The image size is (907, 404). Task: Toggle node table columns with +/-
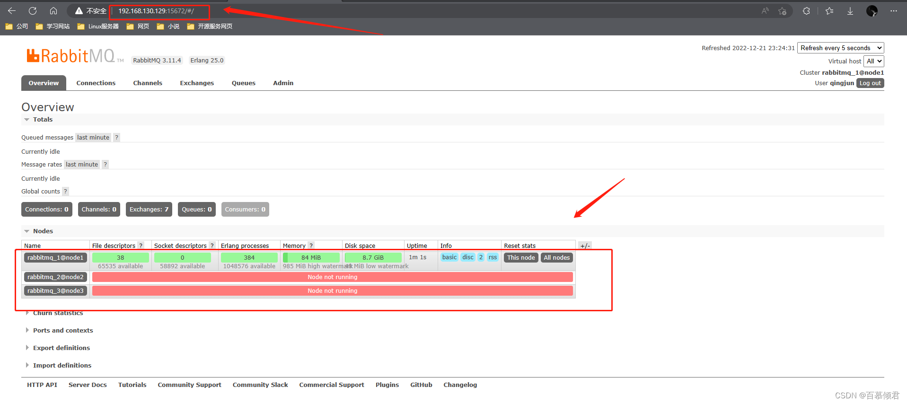tap(585, 246)
